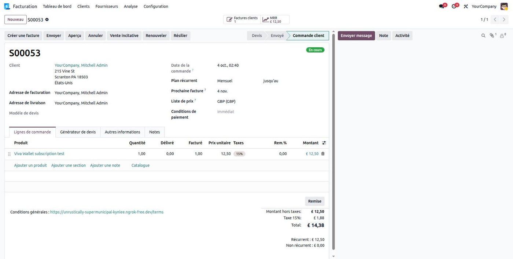Sort by the Quantité column header
Screen dimensions: 513x259
pos(137,143)
